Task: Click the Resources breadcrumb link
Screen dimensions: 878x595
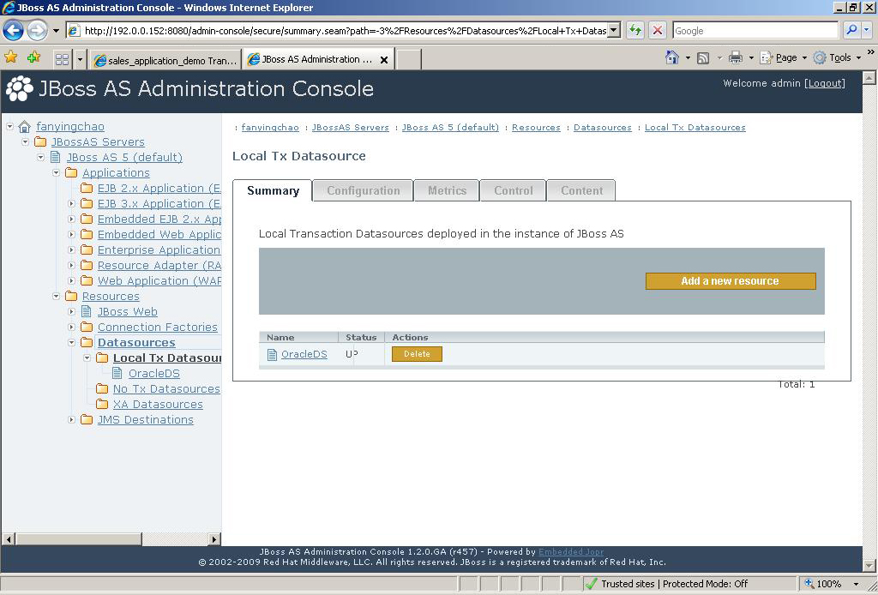Action: tap(536, 128)
